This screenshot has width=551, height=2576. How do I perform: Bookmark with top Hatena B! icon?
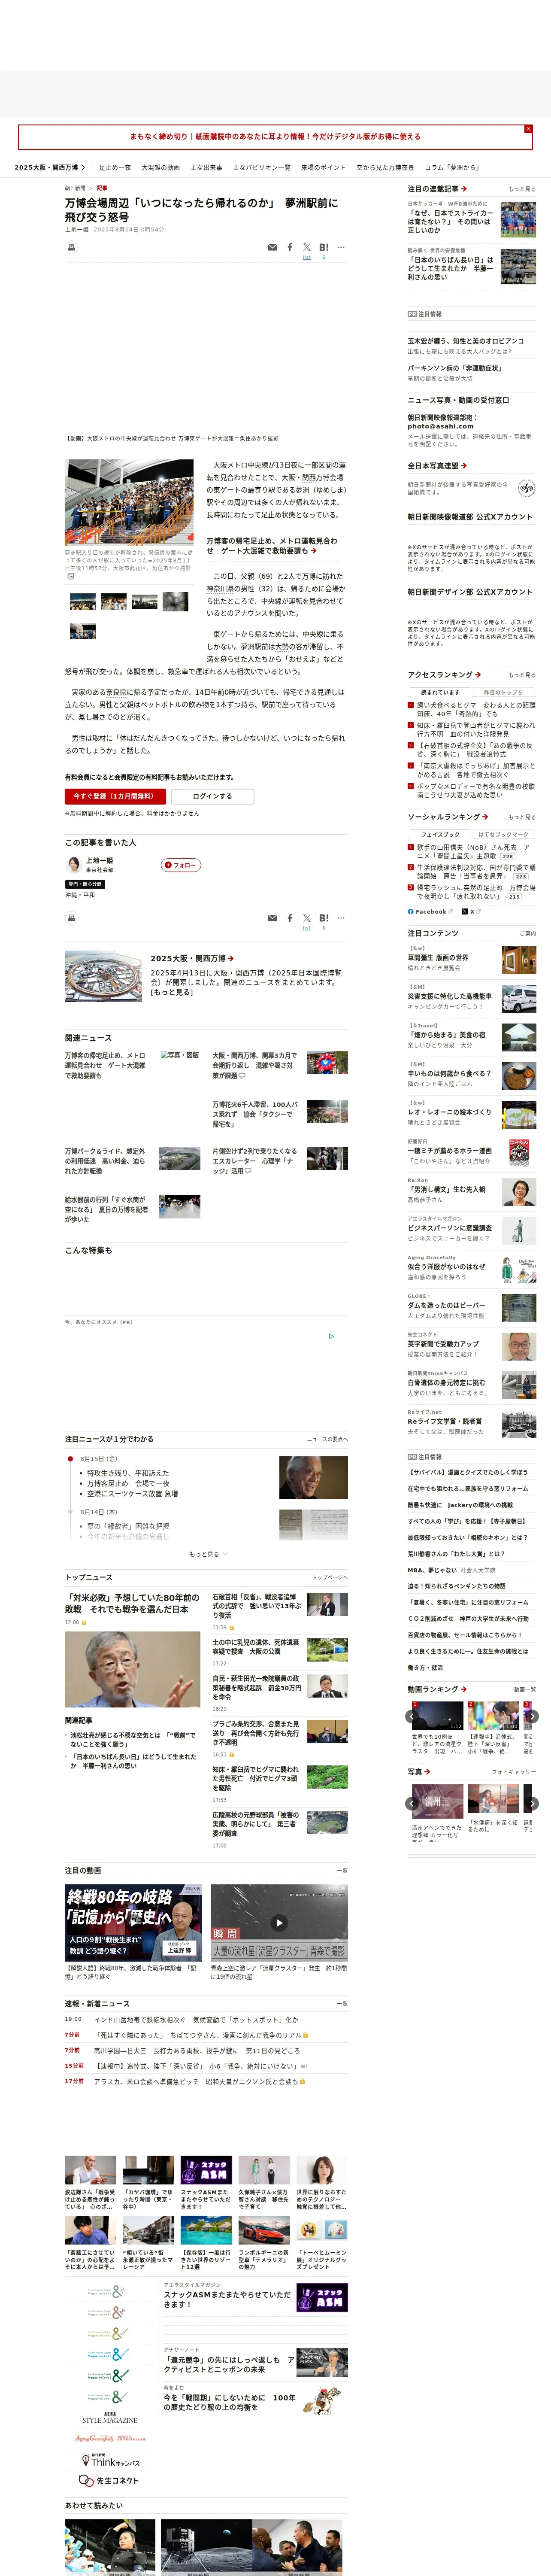[323, 247]
